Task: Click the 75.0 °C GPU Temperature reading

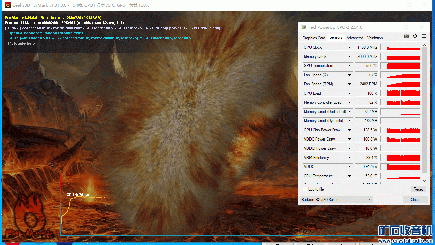Action: point(367,66)
